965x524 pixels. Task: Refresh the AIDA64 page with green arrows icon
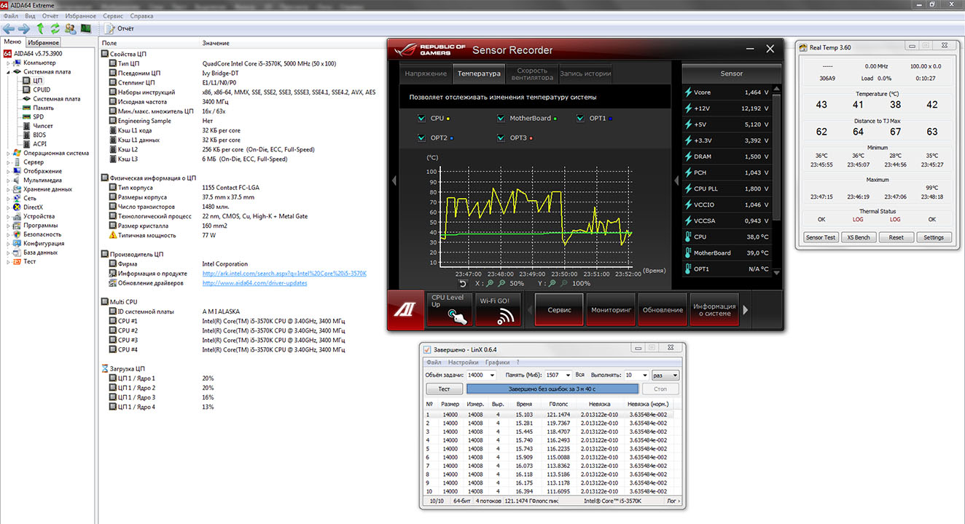55,28
